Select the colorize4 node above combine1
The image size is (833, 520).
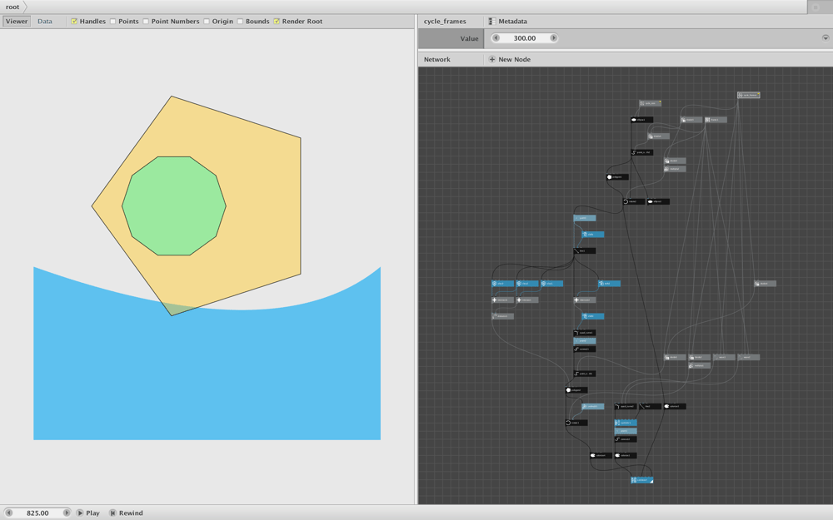601,455
